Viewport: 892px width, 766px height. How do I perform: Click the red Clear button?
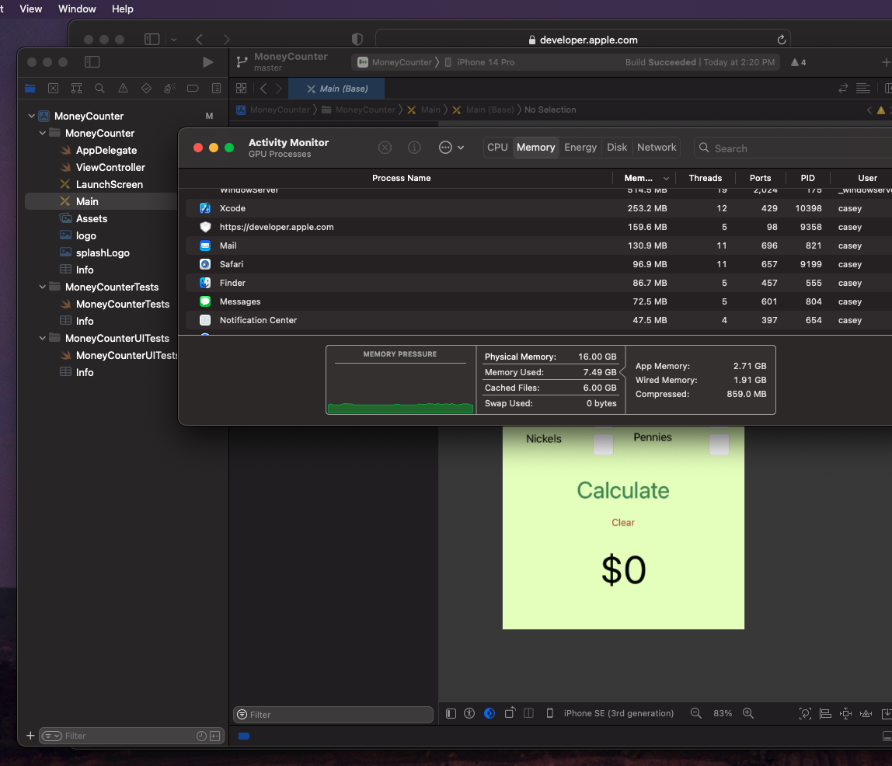pyautogui.click(x=623, y=523)
